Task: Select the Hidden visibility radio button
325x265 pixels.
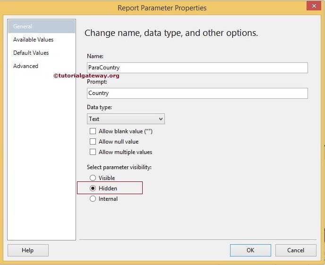Action: tap(93, 188)
